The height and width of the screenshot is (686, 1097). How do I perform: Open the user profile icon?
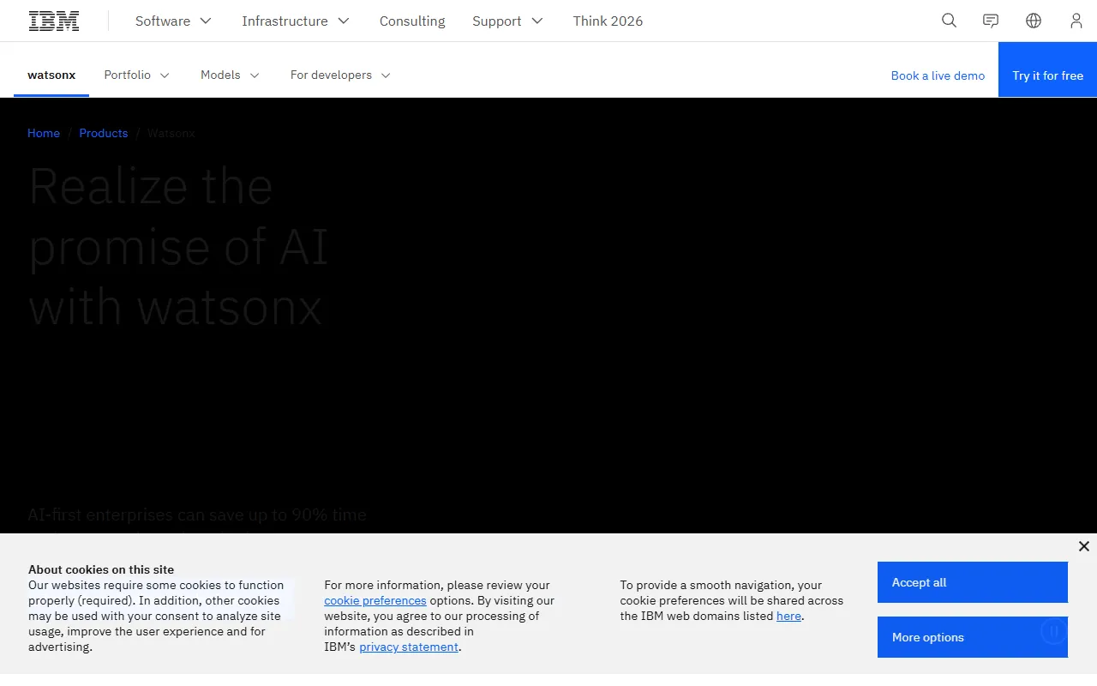tap(1076, 21)
